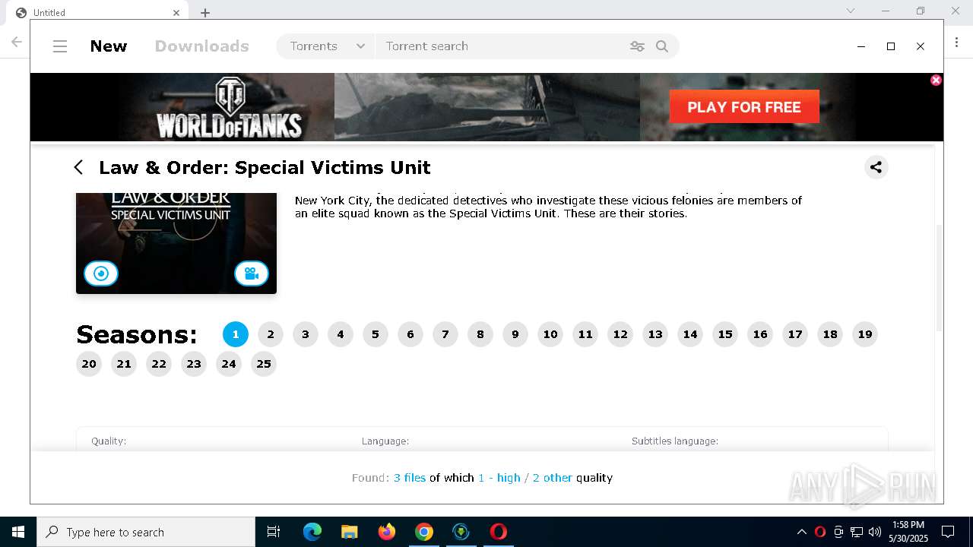Click the eye watch icon on poster

pos(101,273)
